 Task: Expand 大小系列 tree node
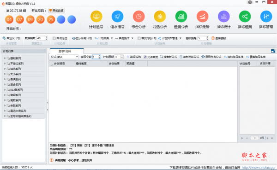(x=5, y=74)
